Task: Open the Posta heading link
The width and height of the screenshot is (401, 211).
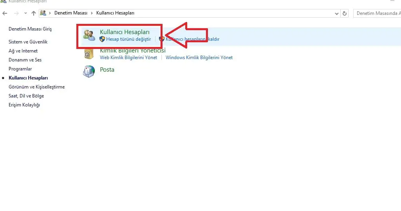Action: click(x=107, y=70)
